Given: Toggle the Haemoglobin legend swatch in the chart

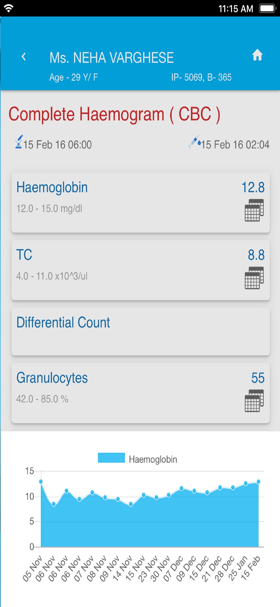Looking at the screenshot, I should pyautogui.click(x=111, y=458).
